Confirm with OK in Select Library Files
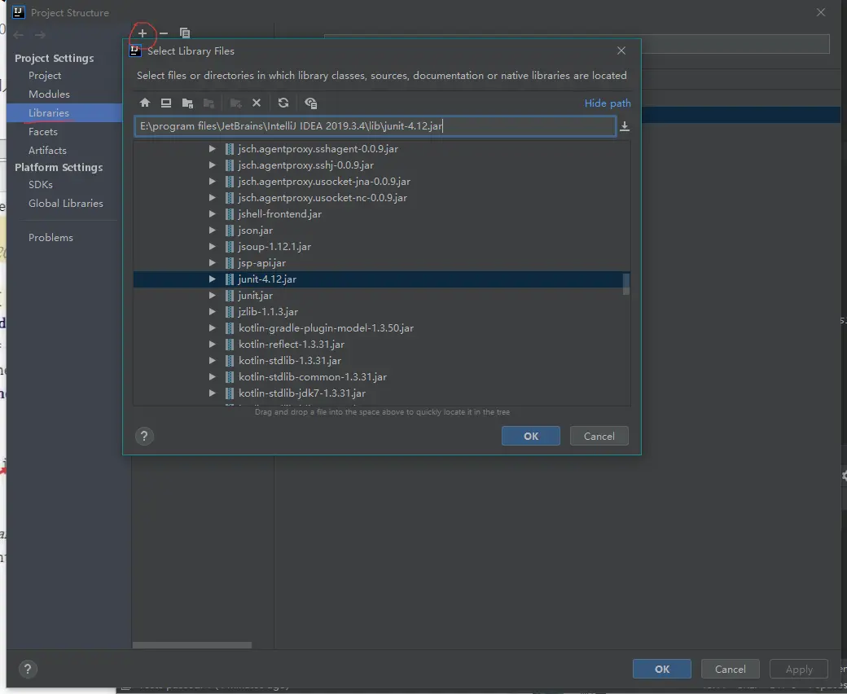 click(530, 436)
